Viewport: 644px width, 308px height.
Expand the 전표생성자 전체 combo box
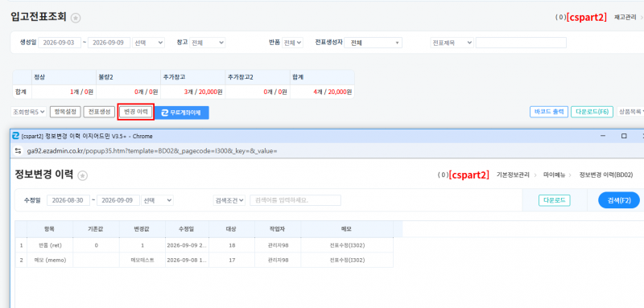click(373, 43)
